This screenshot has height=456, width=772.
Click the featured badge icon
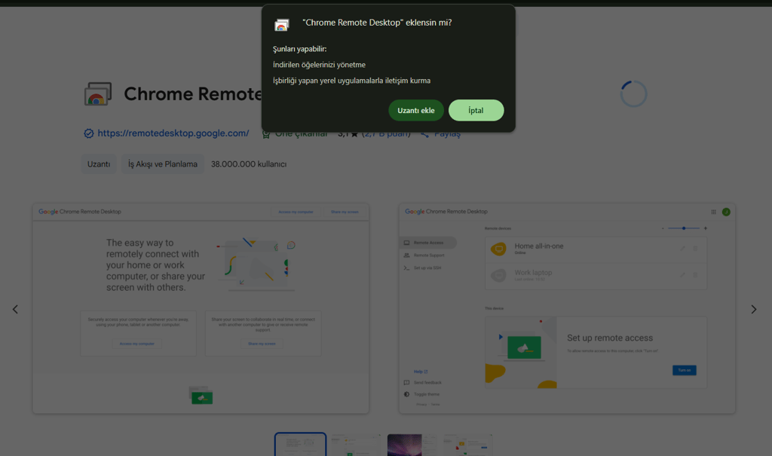coord(266,134)
